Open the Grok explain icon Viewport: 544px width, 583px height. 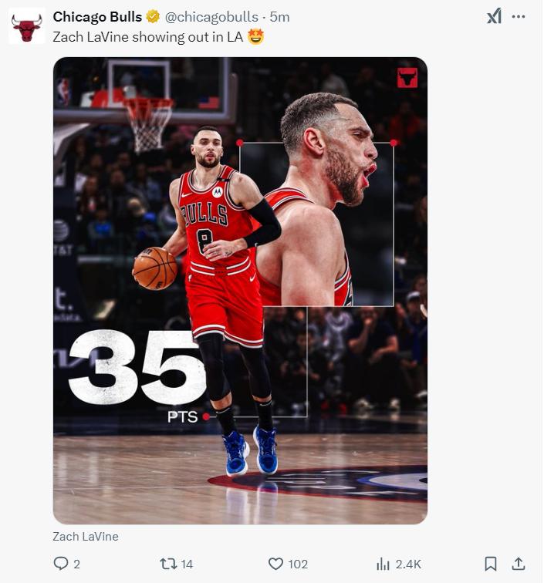click(x=494, y=16)
